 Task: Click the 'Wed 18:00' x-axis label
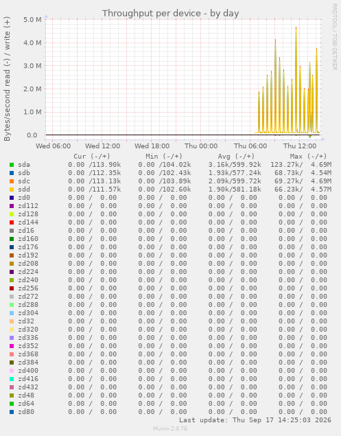tap(152, 146)
